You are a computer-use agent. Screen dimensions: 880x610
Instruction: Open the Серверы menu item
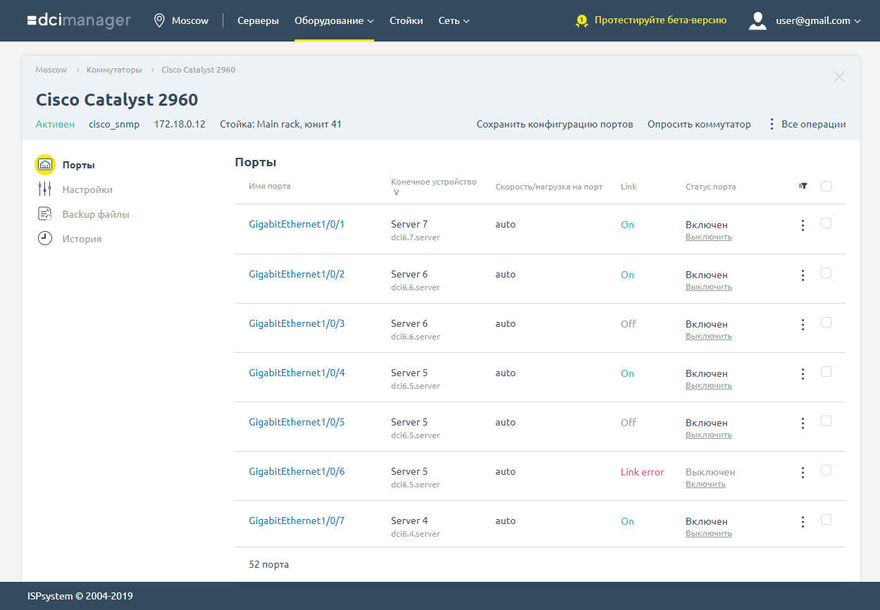click(x=258, y=20)
